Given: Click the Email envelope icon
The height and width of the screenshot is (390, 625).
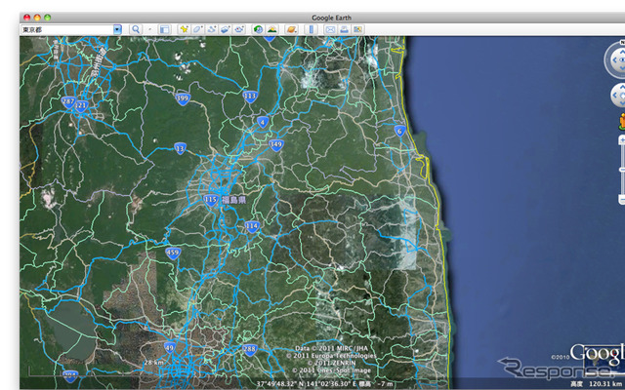Looking at the screenshot, I should tap(330, 29).
